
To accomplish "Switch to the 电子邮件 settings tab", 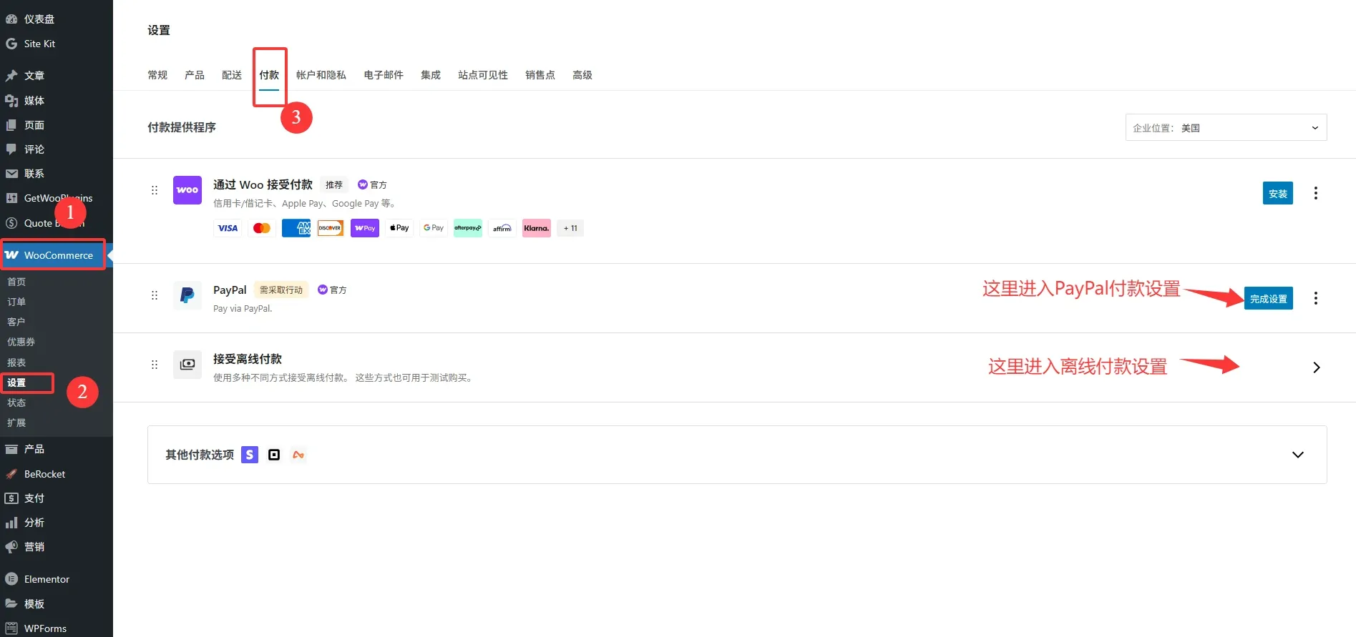I will coord(384,75).
